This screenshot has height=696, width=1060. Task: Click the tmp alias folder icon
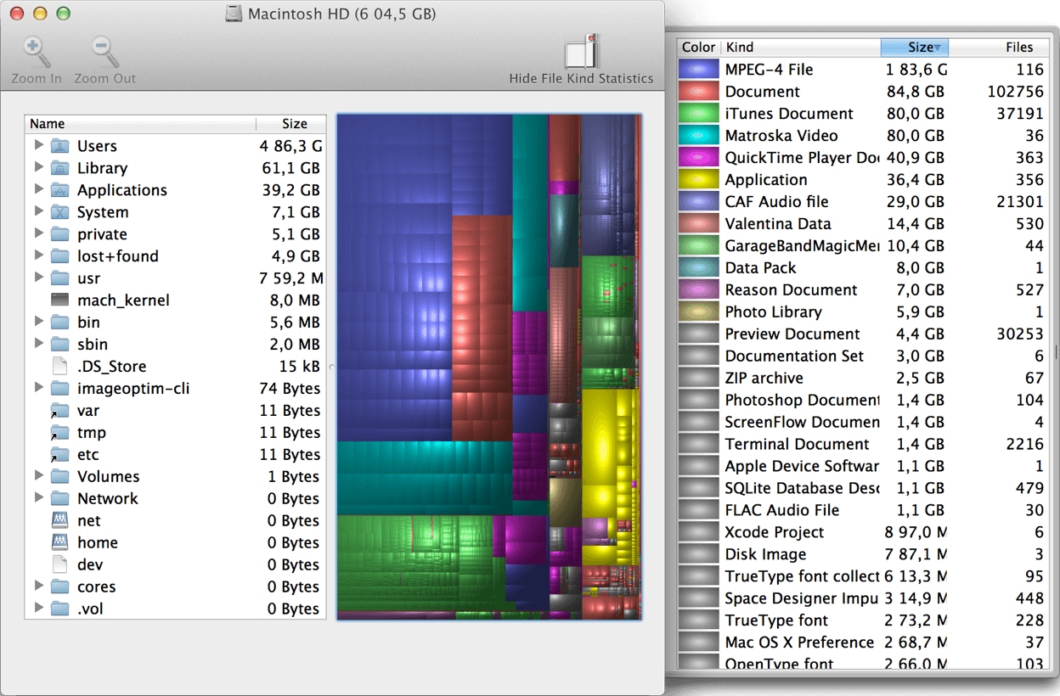click(59, 433)
